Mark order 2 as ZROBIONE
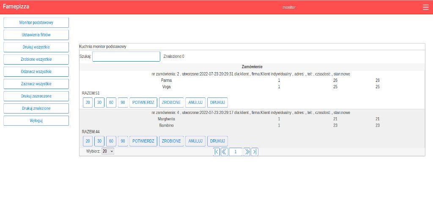This screenshot has height=211, width=433. pos(171,103)
